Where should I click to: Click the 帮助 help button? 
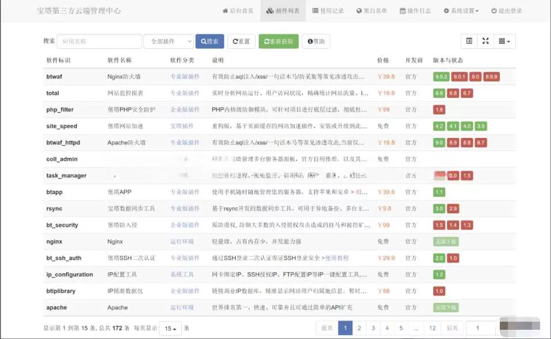tap(316, 41)
